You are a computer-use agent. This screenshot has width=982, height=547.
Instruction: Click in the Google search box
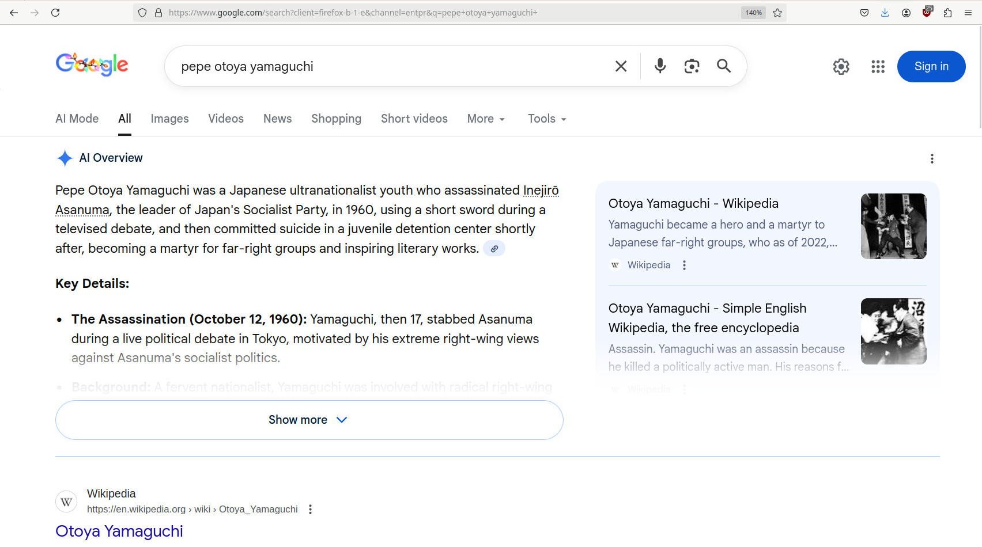click(x=392, y=66)
